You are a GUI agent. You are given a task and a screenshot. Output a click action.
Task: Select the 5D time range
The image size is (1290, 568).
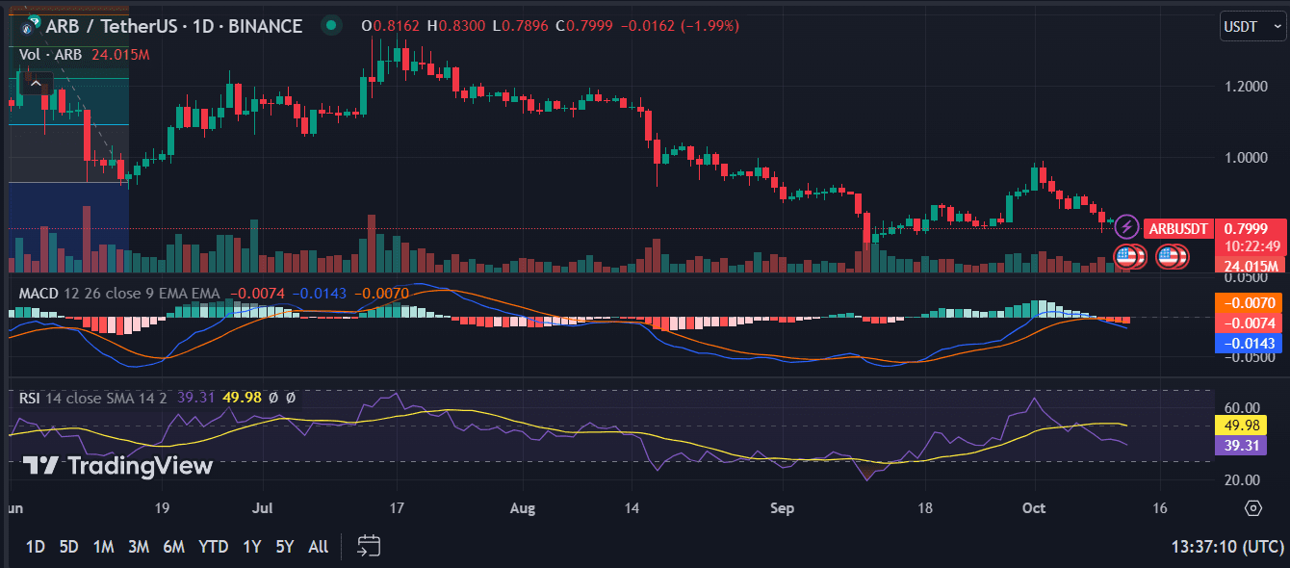pos(68,547)
